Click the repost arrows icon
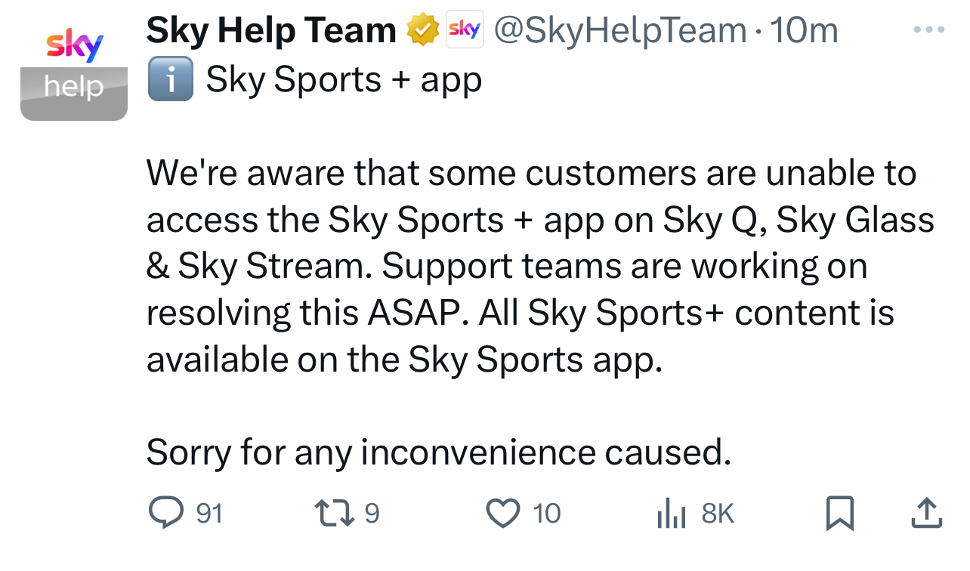This screenshot has height=571, width=970. pos(335,514)
